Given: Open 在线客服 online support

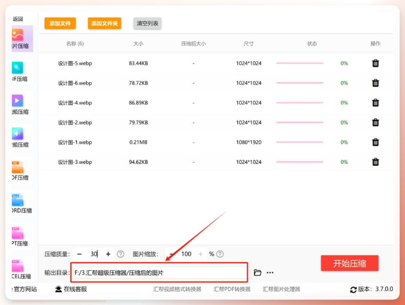Looking at the screenshot, I should (71, 289).
